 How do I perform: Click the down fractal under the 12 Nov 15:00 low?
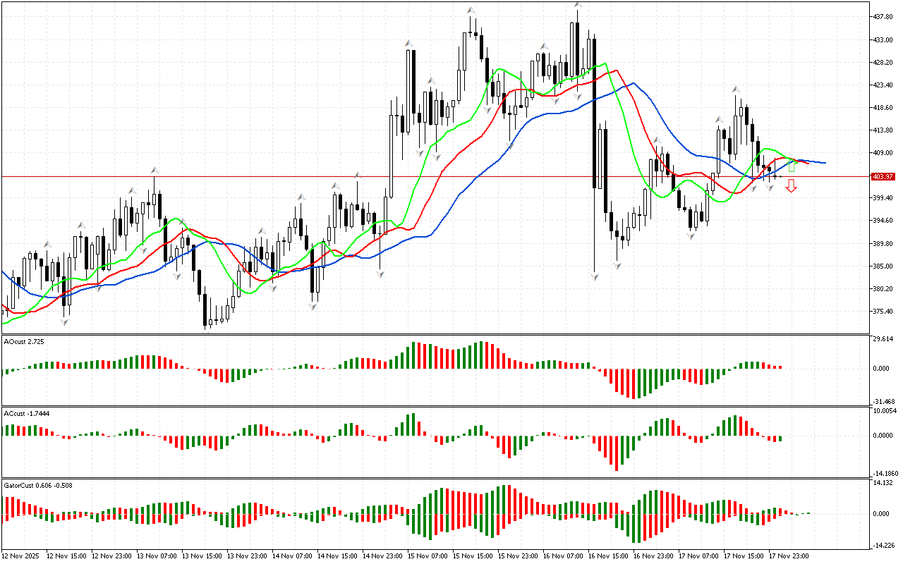[x=65, y=321]
